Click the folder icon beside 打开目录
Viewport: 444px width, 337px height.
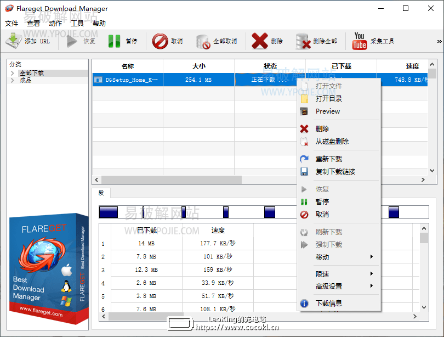coord(304,99)
